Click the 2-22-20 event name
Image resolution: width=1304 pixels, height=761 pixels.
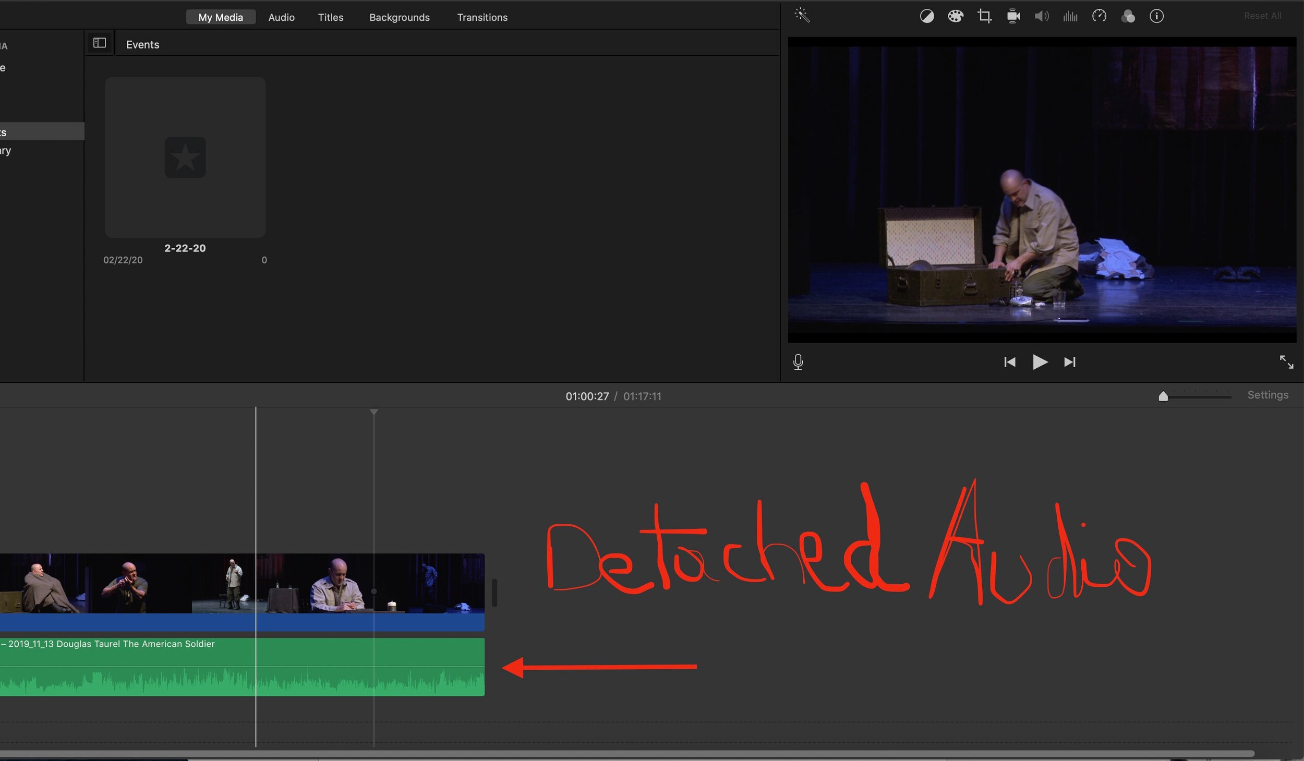point(185,248)
